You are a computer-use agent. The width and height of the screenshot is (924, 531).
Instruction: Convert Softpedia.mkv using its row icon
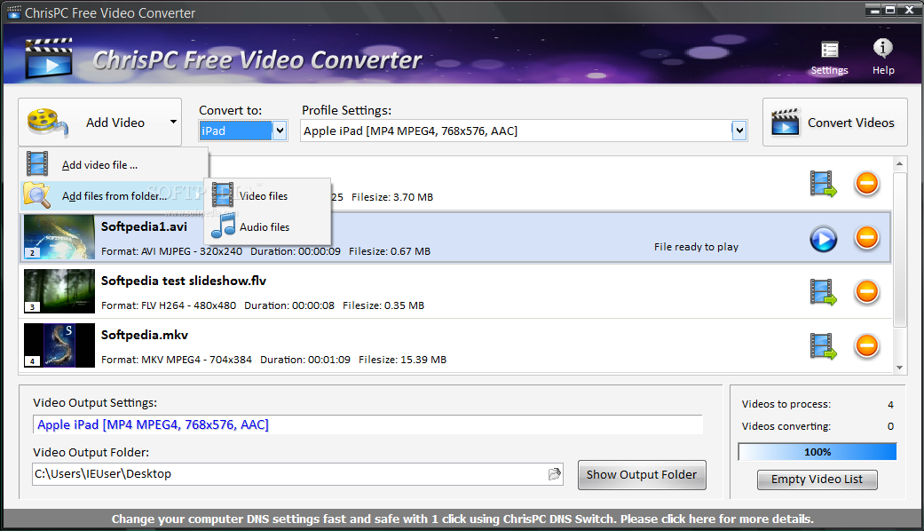click(823, 346)
